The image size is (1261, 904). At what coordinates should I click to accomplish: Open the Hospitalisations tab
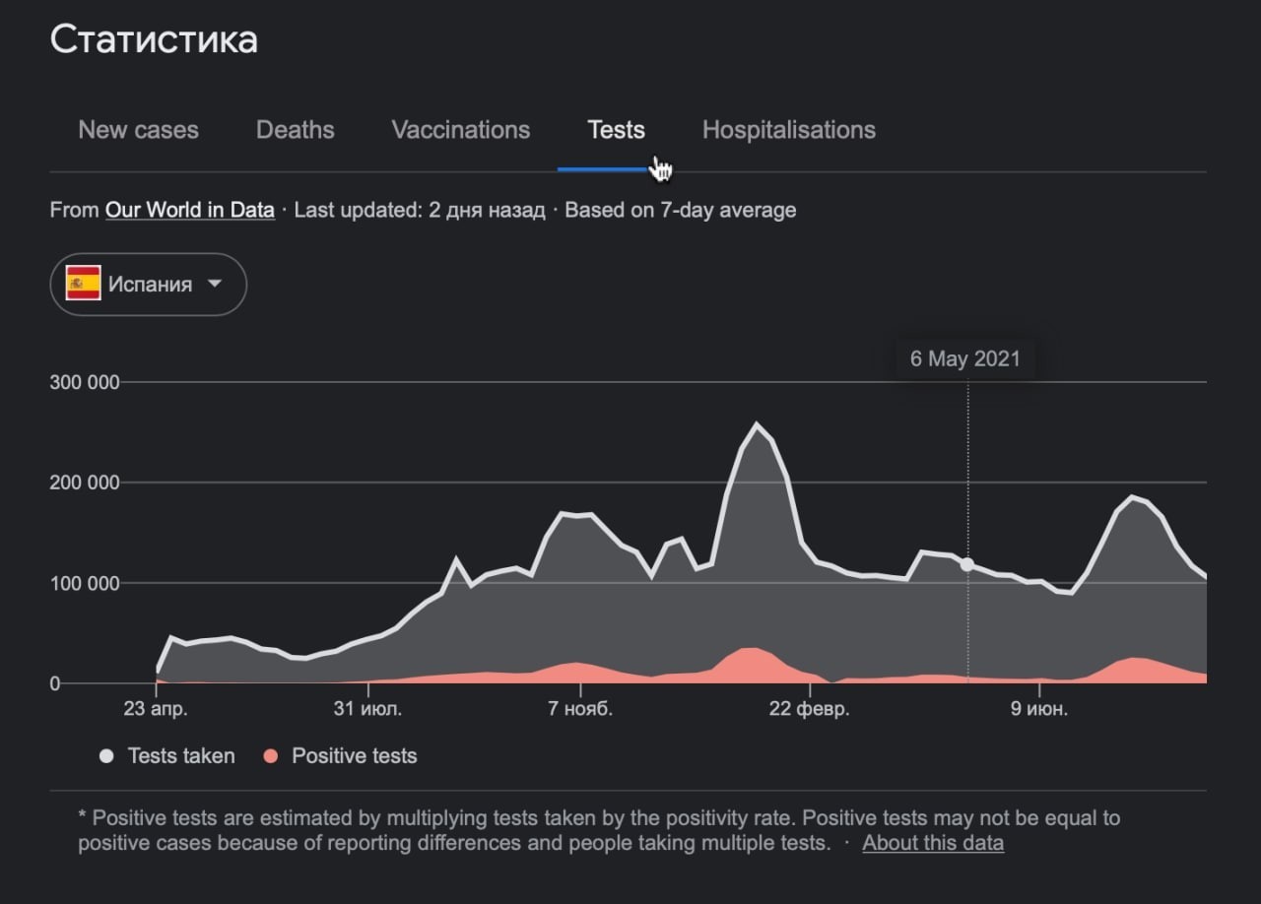(x=788, y=130)
